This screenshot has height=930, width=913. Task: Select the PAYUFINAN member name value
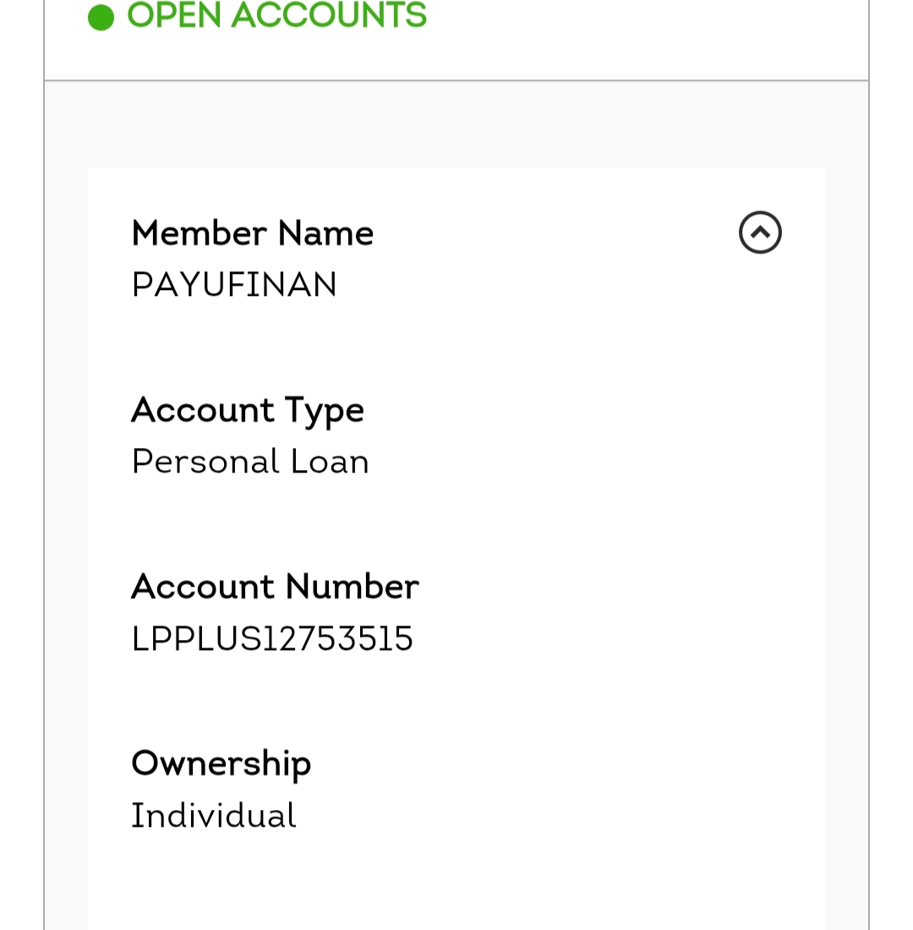tap(234, 285)
